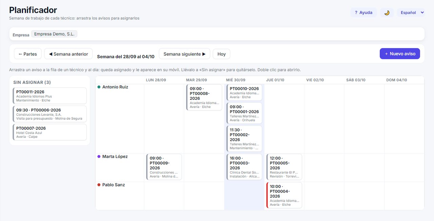Select the 12:00 PT00005-2026 card
Viewport: 434px width, 221px height.
[284, 167]
